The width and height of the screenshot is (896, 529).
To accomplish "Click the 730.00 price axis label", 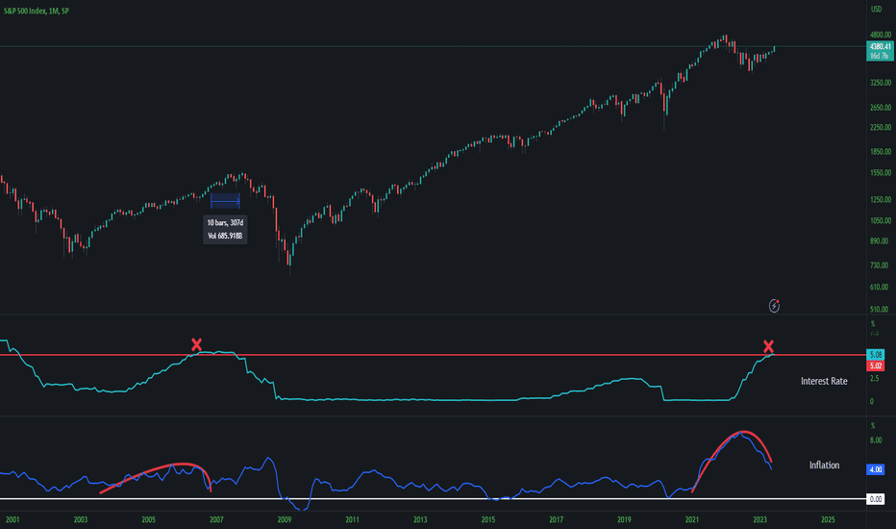I will pyautogui.click(x=880, y=265).
